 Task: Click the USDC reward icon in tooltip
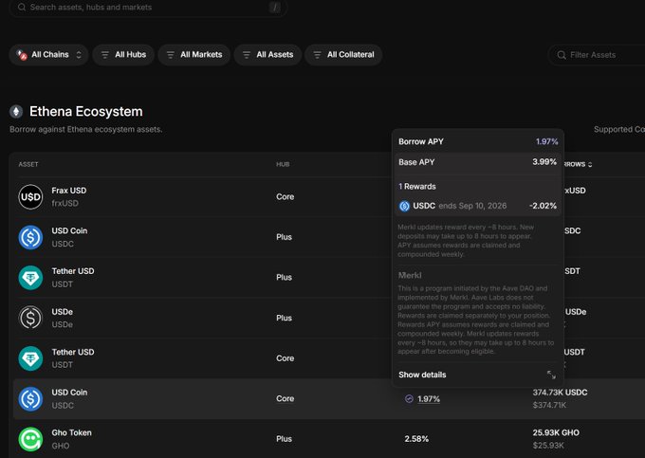click(404, 206)
